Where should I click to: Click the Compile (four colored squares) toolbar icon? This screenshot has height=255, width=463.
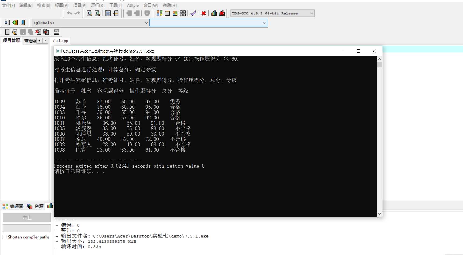pyautogui.click(x=159, y=13)
